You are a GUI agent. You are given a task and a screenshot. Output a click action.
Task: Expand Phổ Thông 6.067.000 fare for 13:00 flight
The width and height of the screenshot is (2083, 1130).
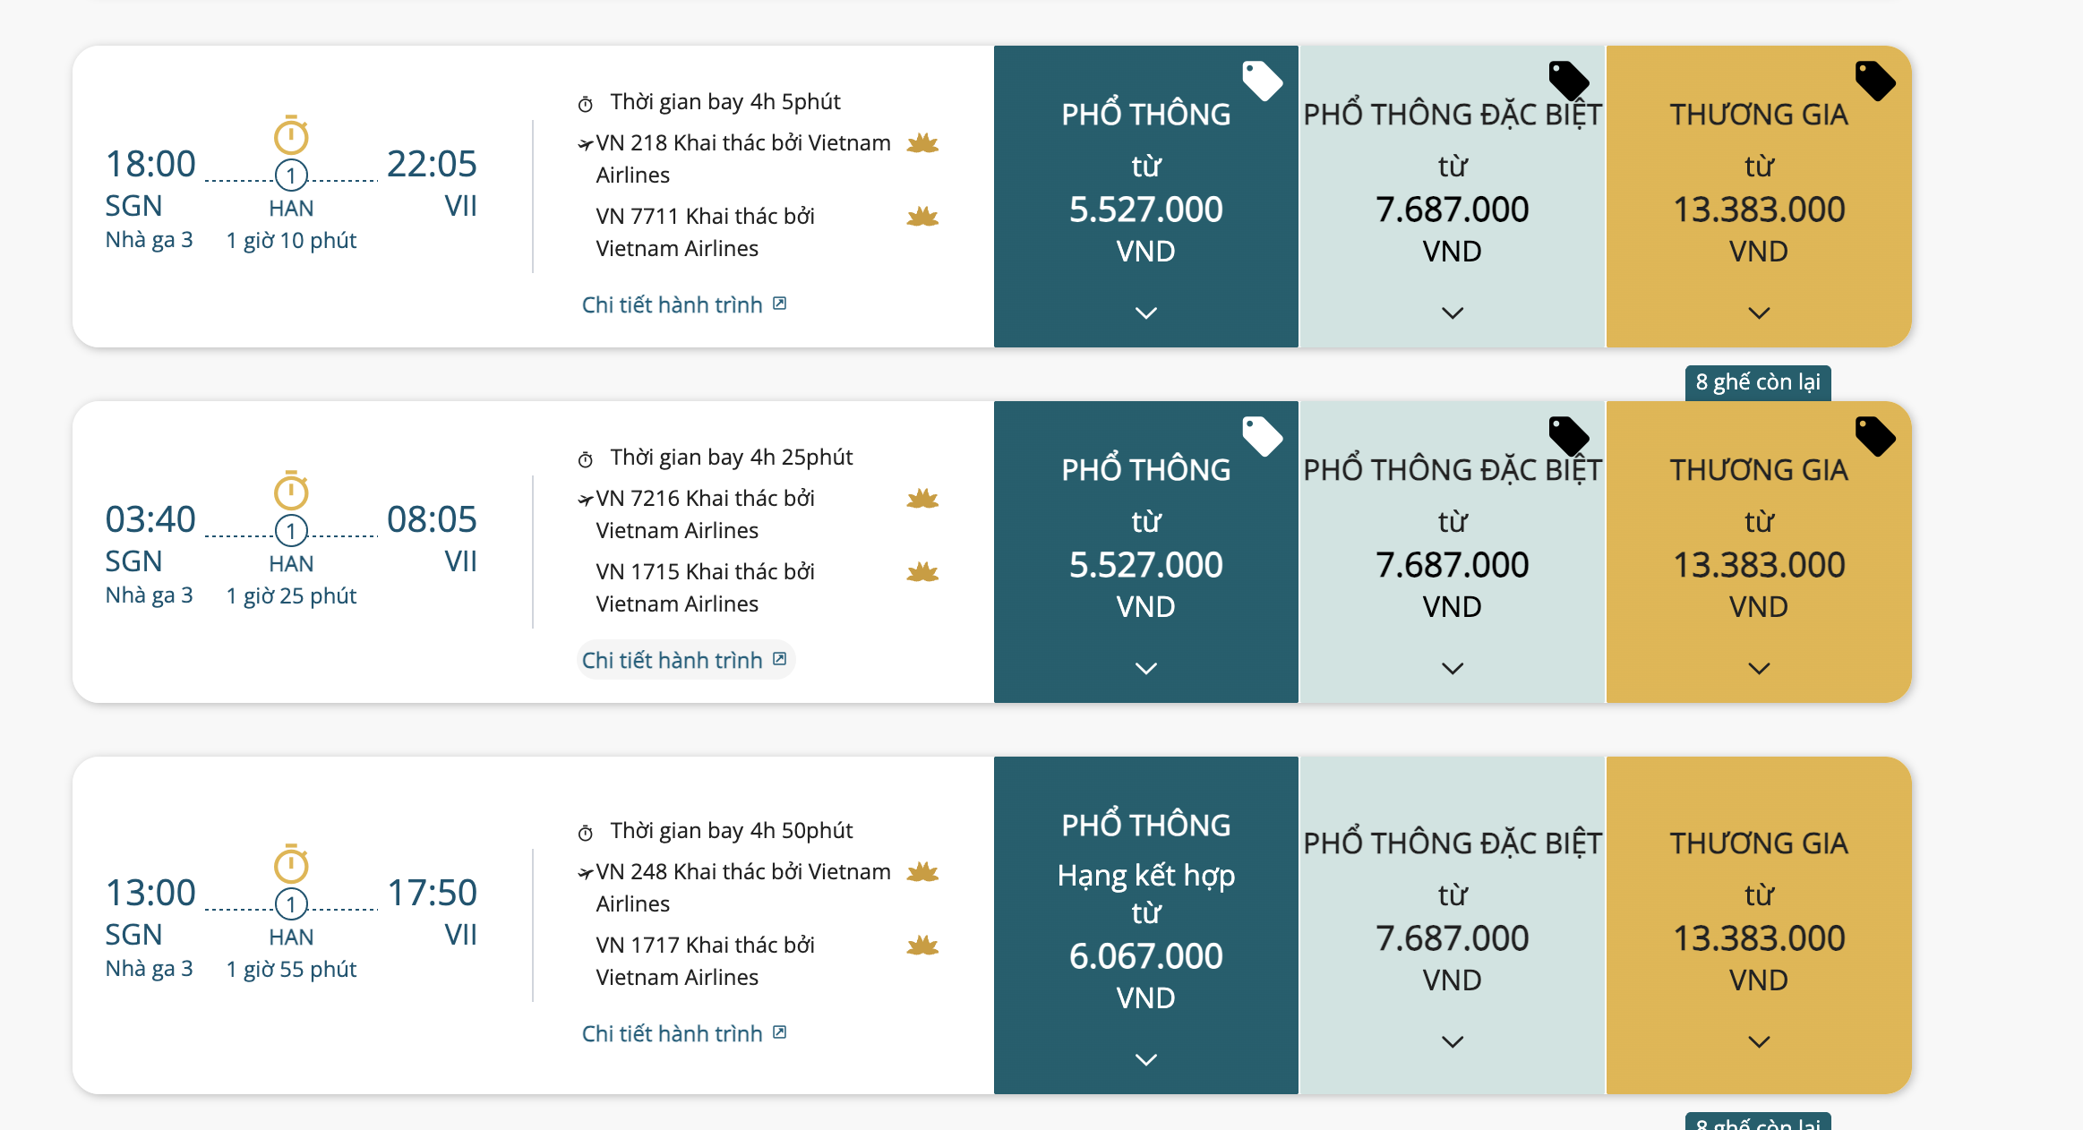[x=1145, y=1059]
